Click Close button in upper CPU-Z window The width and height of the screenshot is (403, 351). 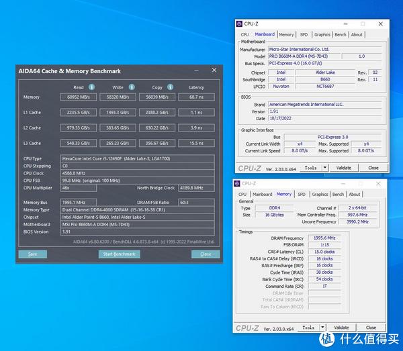pyautogui.click(x=373, y=168)
